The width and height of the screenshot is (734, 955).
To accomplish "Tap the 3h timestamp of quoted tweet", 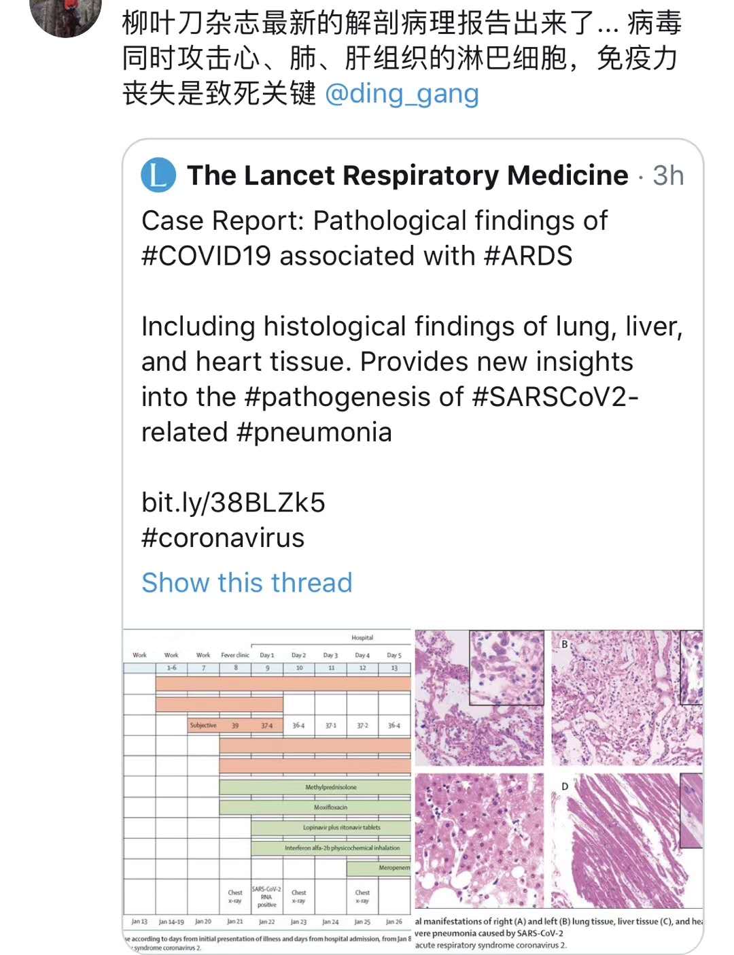I will [668, 175].
